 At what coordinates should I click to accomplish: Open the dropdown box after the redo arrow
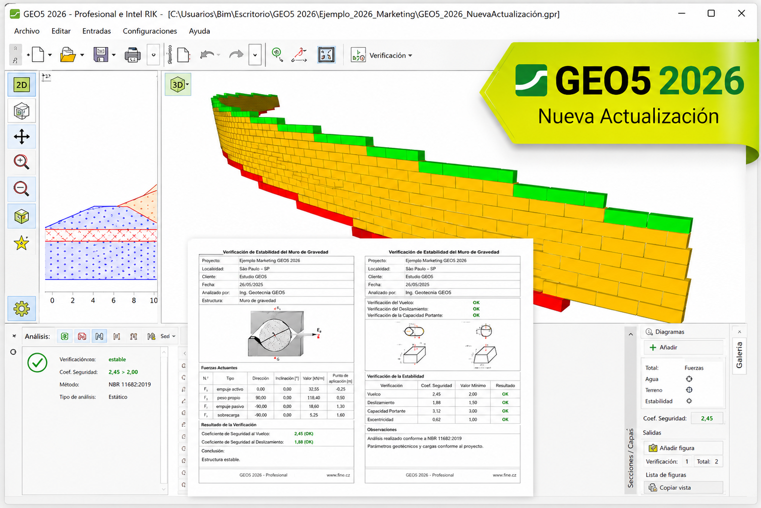pos(255,55)
